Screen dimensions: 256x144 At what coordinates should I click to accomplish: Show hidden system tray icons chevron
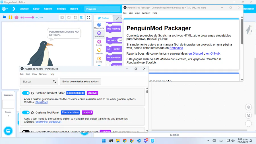pos(208,141)
